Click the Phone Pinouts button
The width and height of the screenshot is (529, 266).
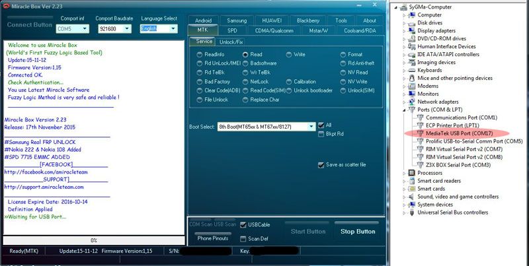pos(213,237)
